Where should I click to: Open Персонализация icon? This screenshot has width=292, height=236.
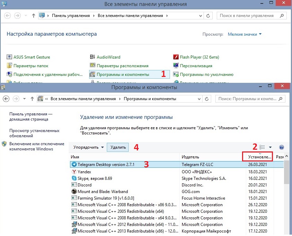click(176, 65)
